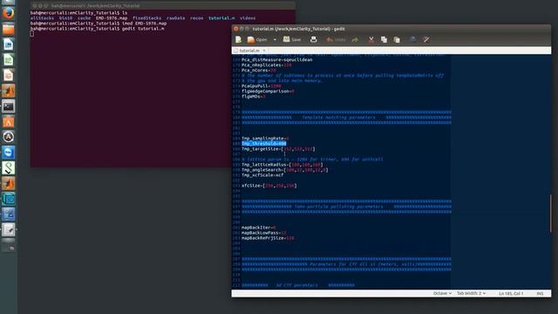Open Find and Replace tool icon

click(426, 39)
